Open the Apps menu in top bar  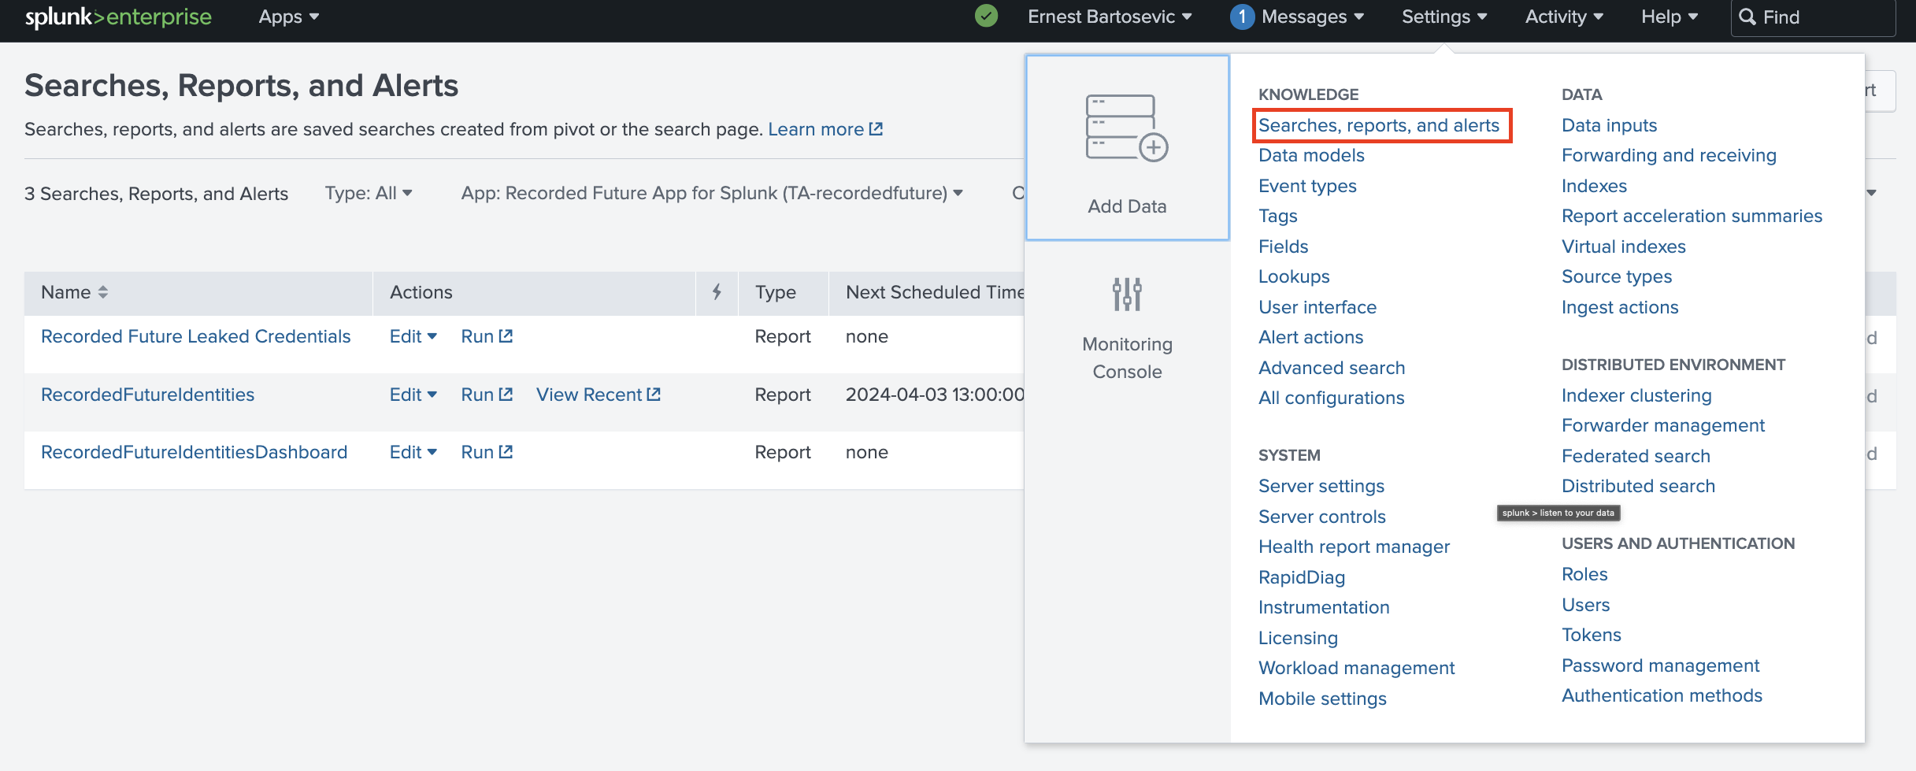pyautogui.click(x=288, y=17)
